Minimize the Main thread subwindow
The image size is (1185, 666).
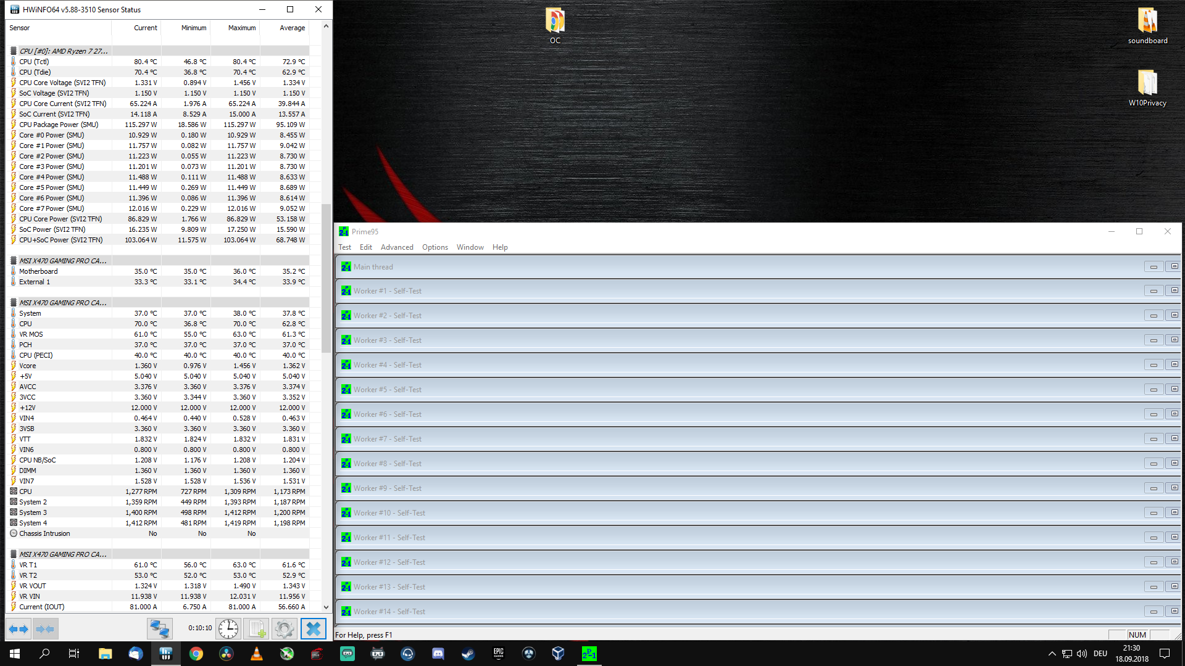[1153, 267]
